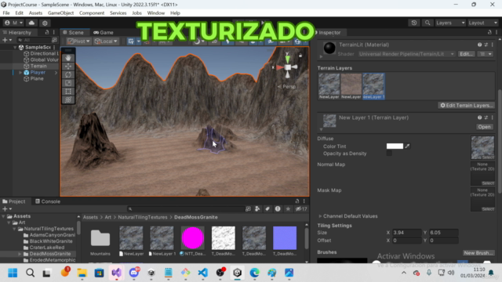
Task: Click the shader Edit button
Action: pyautogui.click(x=466, y=54)
